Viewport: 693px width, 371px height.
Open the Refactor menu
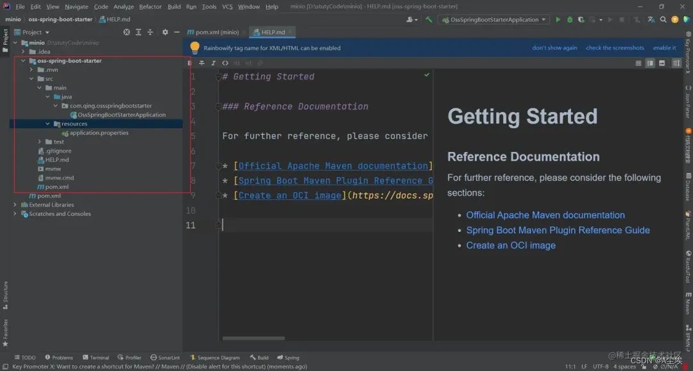(x=150, y=6)
